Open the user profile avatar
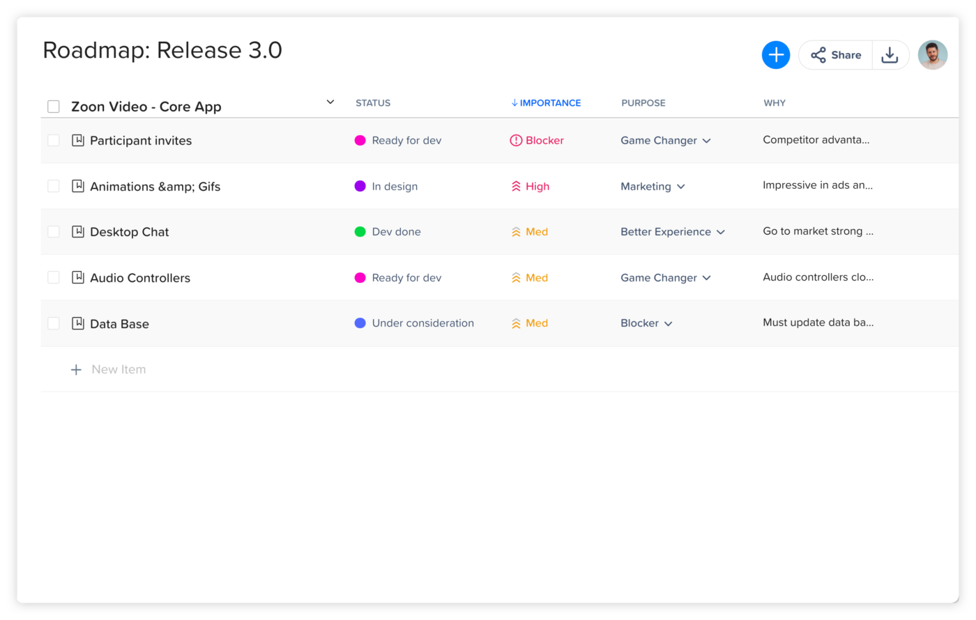The image size is (976, 620). [x=932, y=55]
